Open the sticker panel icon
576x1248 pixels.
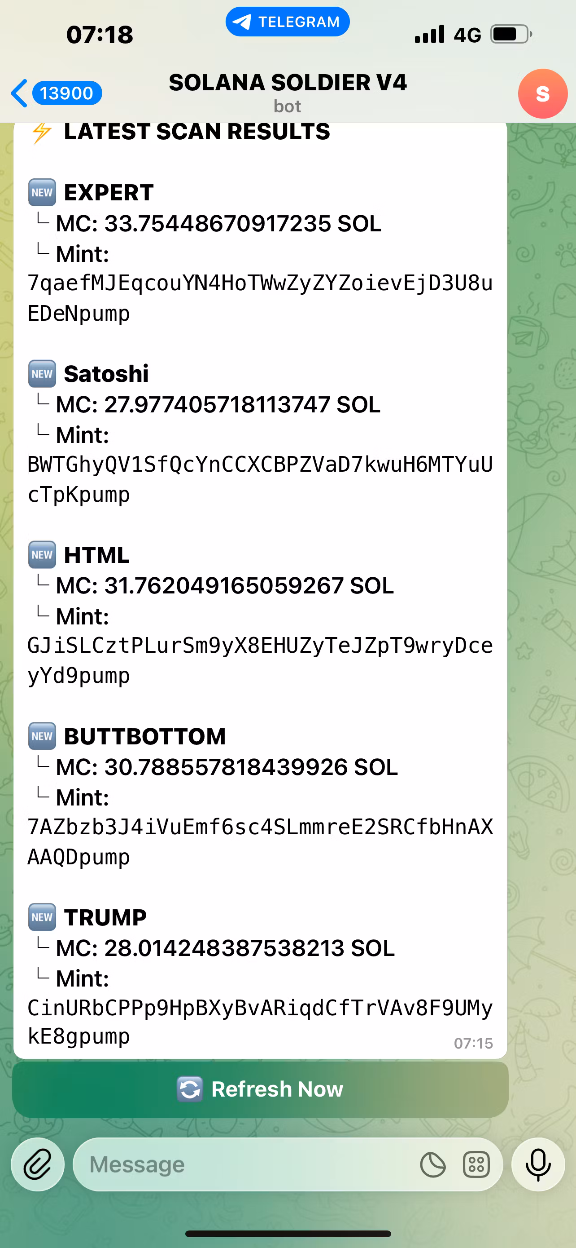point(433,1165)
